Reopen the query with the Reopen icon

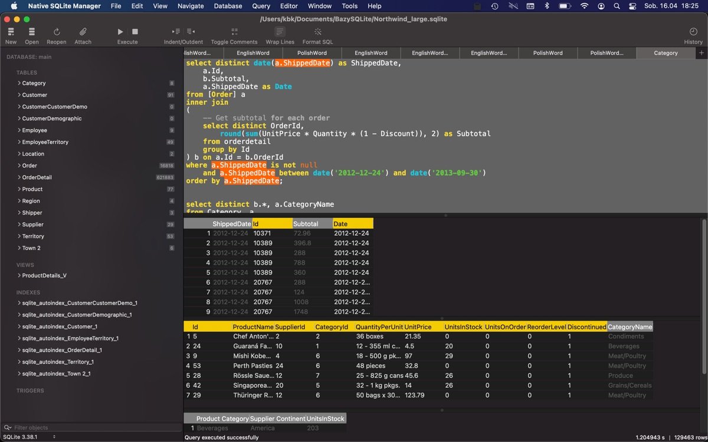pos(56,33)
